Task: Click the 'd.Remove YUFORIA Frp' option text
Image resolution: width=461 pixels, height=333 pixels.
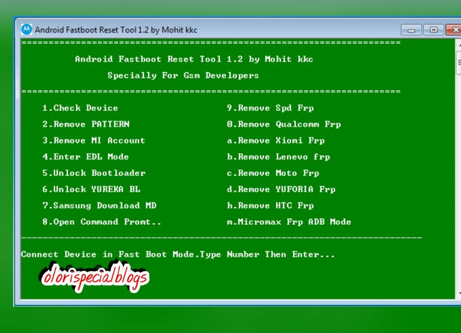Action: (x=281, y=189)
